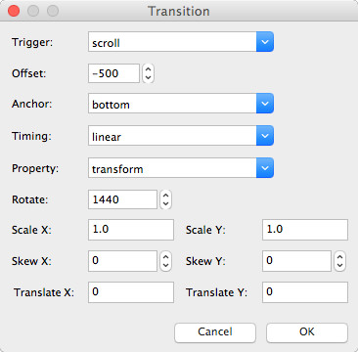Expand the Timing dropdown showing linear
This screenshot has width=358, height=352.
[181, 136]
